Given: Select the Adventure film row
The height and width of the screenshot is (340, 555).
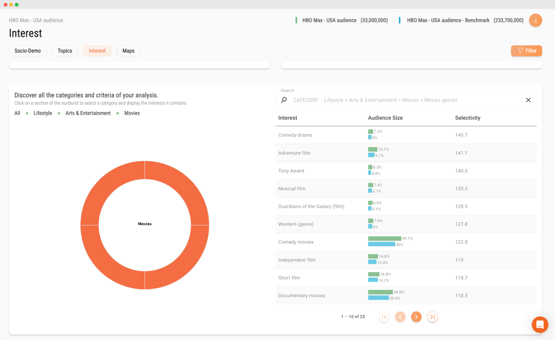Looking at the screenshot, I should [x=406, y=153].
